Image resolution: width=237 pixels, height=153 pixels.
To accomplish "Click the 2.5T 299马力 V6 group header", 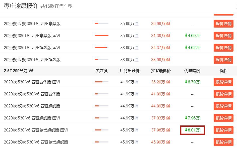I will coord(19,71).
